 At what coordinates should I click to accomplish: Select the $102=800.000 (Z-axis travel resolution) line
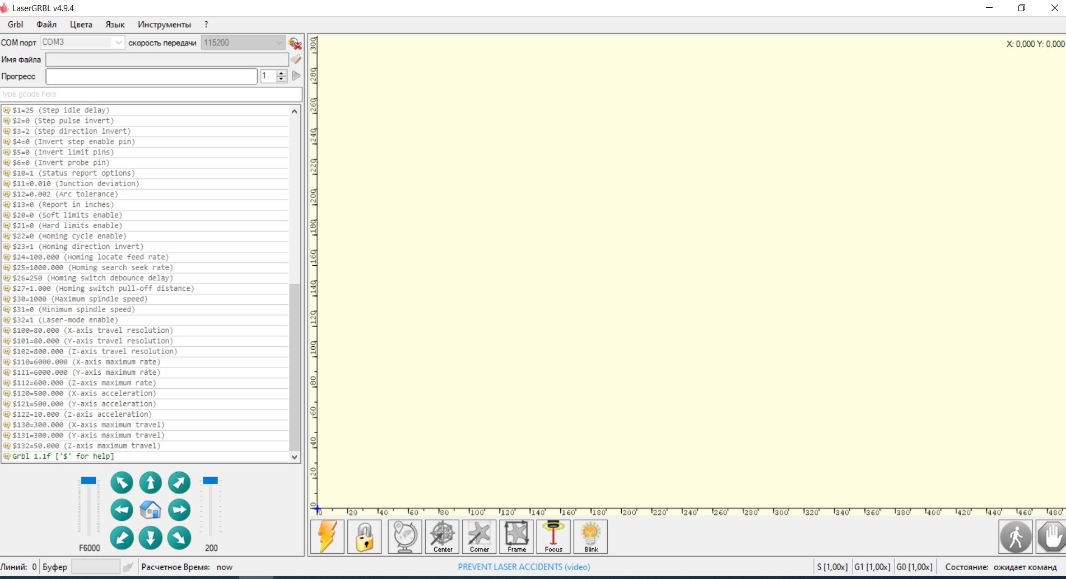145,352
